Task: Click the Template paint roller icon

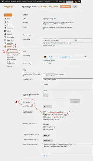Action: click(5, 43)
